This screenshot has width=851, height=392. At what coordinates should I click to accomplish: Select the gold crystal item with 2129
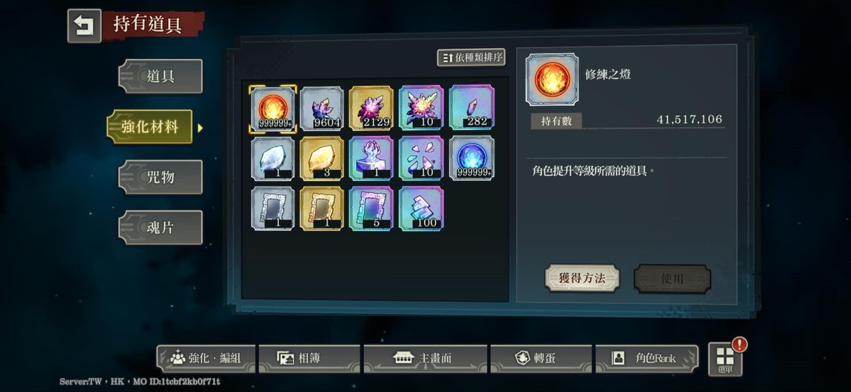pos(371,109)
